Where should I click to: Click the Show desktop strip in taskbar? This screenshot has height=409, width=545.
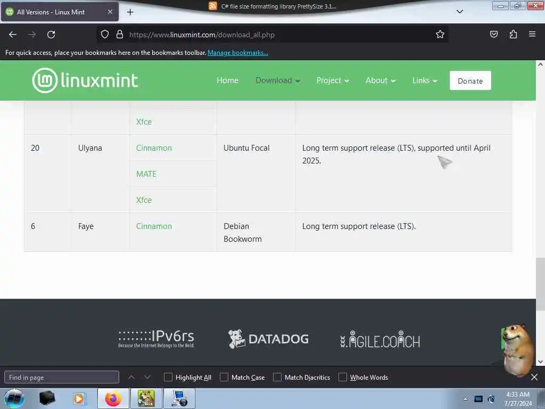tap(541, 398)
